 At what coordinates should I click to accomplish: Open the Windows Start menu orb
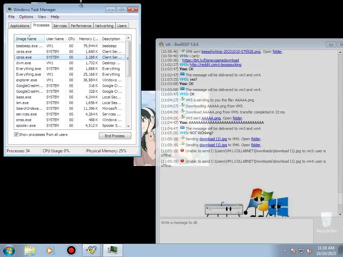(9, 250)
